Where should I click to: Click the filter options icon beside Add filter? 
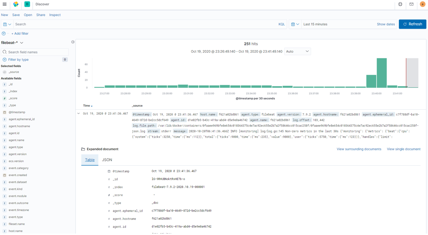pyautogui.click(x=4, y=34)
